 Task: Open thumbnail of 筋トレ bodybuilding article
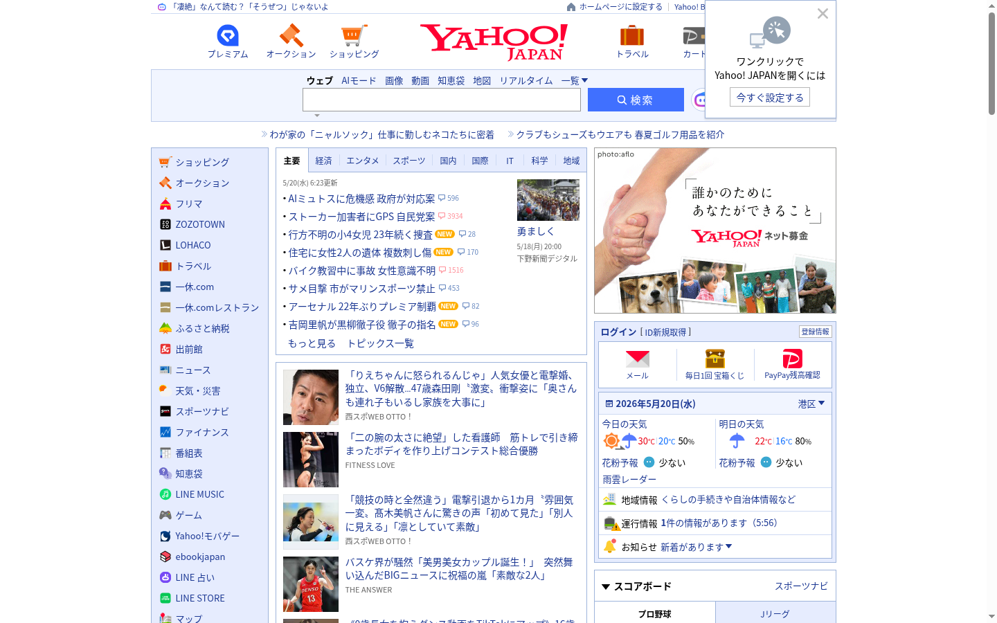pos(311,460)
